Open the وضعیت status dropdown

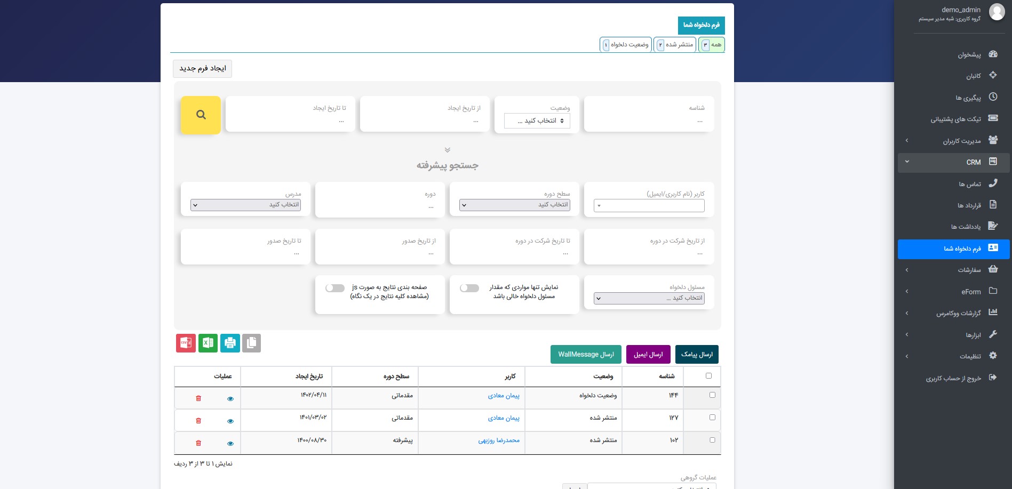pyautogui.click(x=537, y=121)
